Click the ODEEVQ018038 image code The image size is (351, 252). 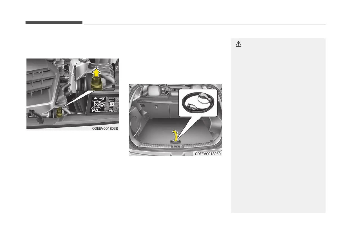(105, 128)
